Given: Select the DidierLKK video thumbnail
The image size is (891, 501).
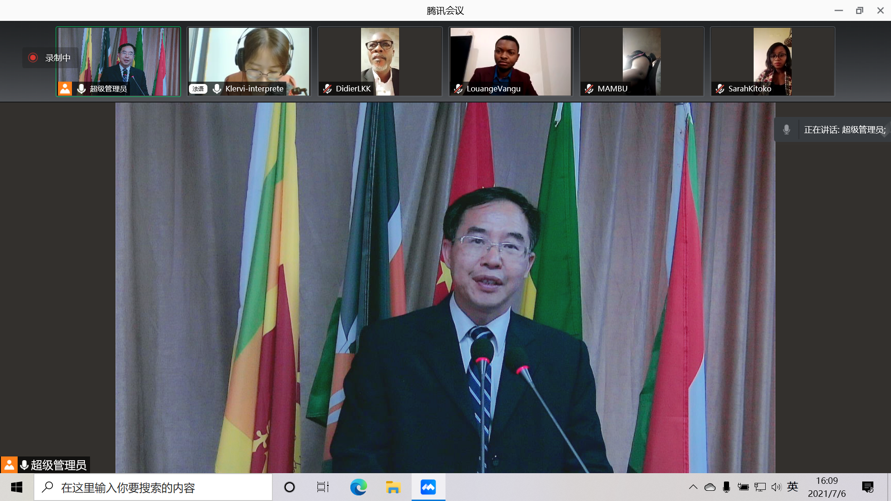Looking at the screenshot, I should pyautogui.click(x=380, y=61).
